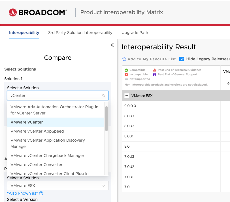
Task: Toggle Hide Legacy Releases checkbox
Action: pyautogui.click(x=182, y=59)
